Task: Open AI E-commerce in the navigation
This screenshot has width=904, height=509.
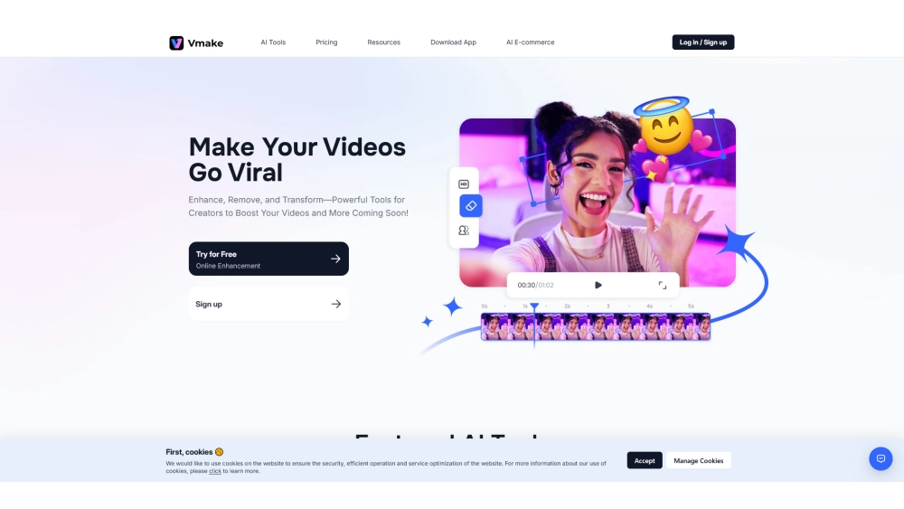Action: [x=530, y=42]
